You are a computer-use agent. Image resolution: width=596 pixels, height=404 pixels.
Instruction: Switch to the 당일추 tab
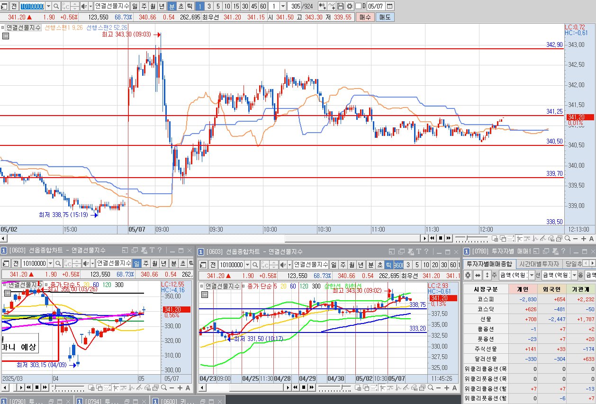[x=573, y=264]
